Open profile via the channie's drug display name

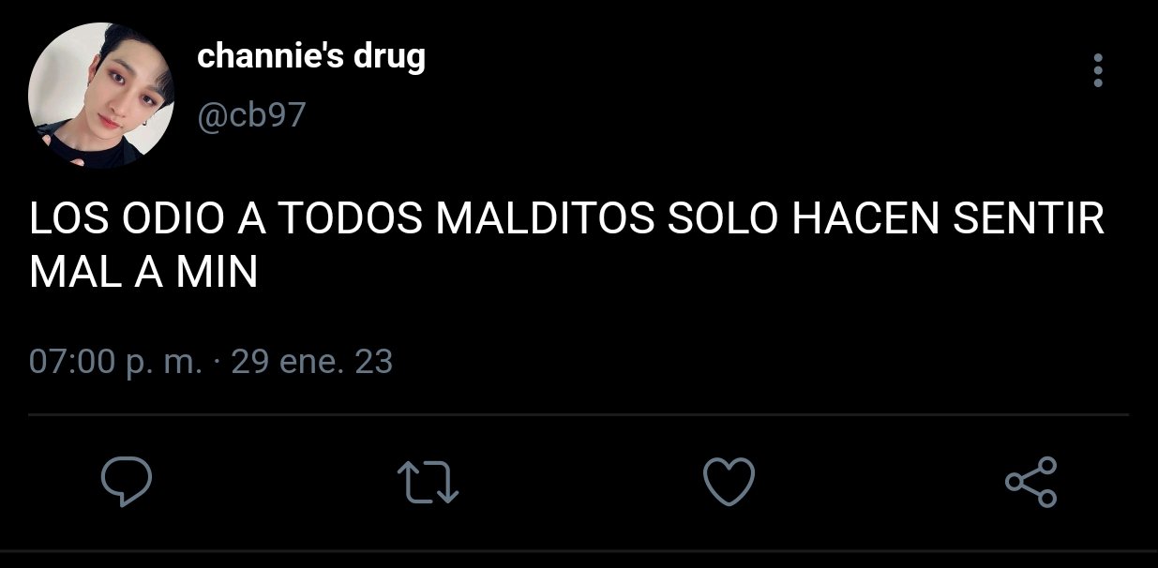311,57
